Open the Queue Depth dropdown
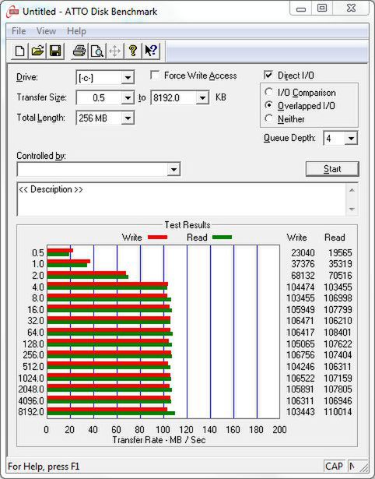Screen dimensions: 375x479 coord(351,139)
